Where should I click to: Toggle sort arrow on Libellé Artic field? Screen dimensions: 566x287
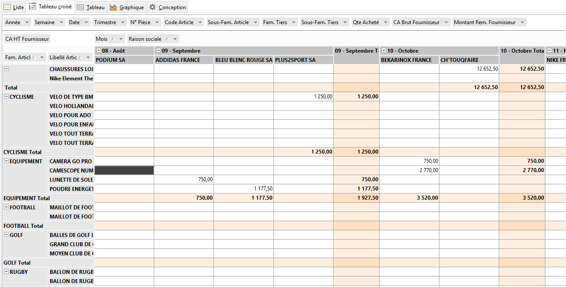click(81, 57)
